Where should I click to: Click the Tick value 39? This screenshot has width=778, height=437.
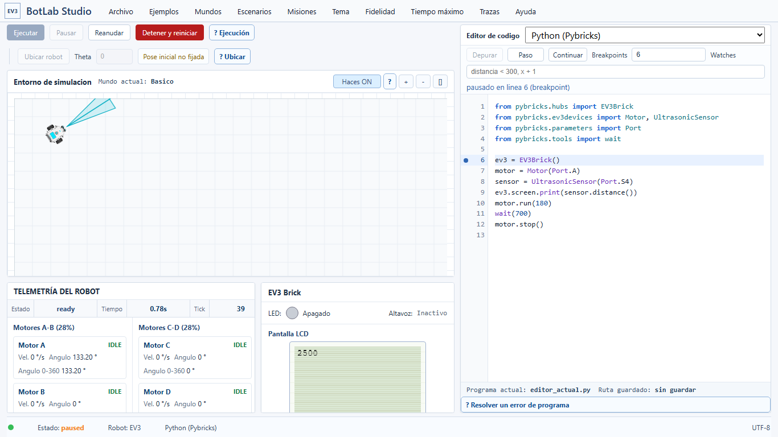pyautogui.click(x=241, y=309)
